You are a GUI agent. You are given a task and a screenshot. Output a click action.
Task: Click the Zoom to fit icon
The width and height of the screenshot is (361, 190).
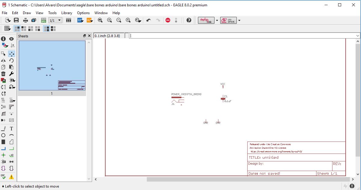(x=100, y=20)
